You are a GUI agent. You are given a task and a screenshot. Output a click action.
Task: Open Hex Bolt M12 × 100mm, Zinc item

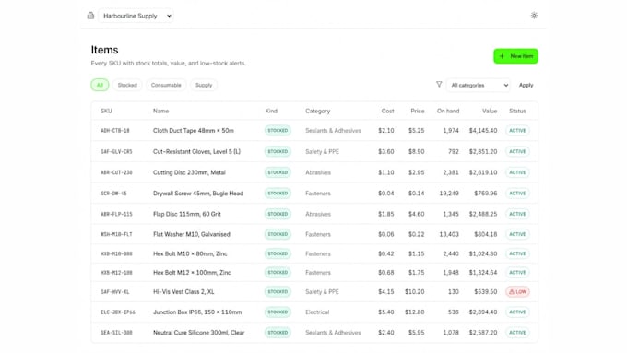coord(192,272)
